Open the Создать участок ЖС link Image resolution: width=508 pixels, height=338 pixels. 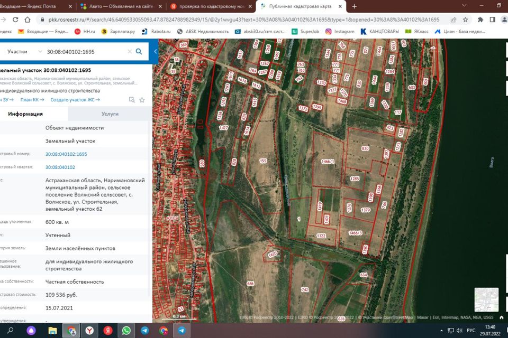(75, 100)
